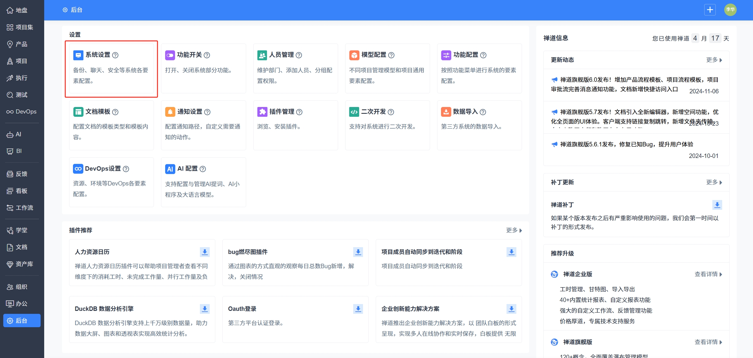Click the plus icon in top bar
Viewport: 753px width, 358px height.
point(710,10)
